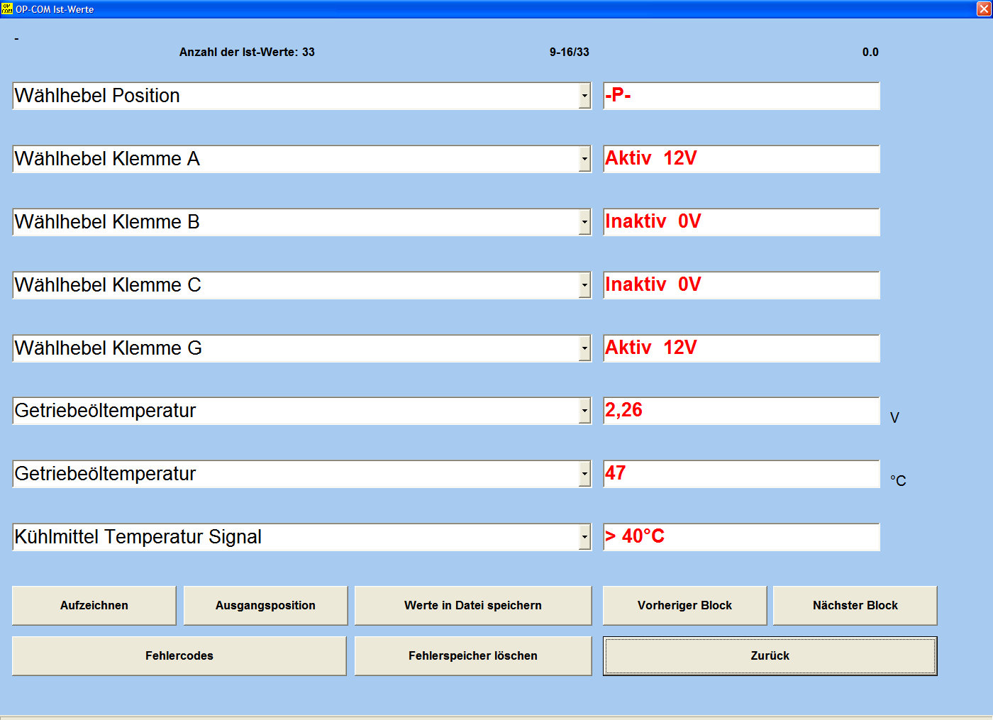Screen dimensions: 993x720
Task: Open the °C Getriebeöltemperatur dropdown arrow
Action: [584, 474]
